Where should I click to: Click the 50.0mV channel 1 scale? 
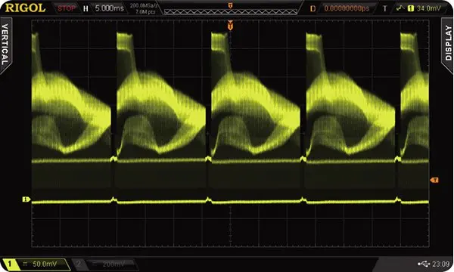pos(45,264)
